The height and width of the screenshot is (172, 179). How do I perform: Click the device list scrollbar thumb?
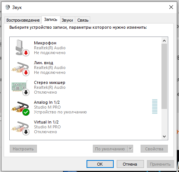tap(164, 76)
